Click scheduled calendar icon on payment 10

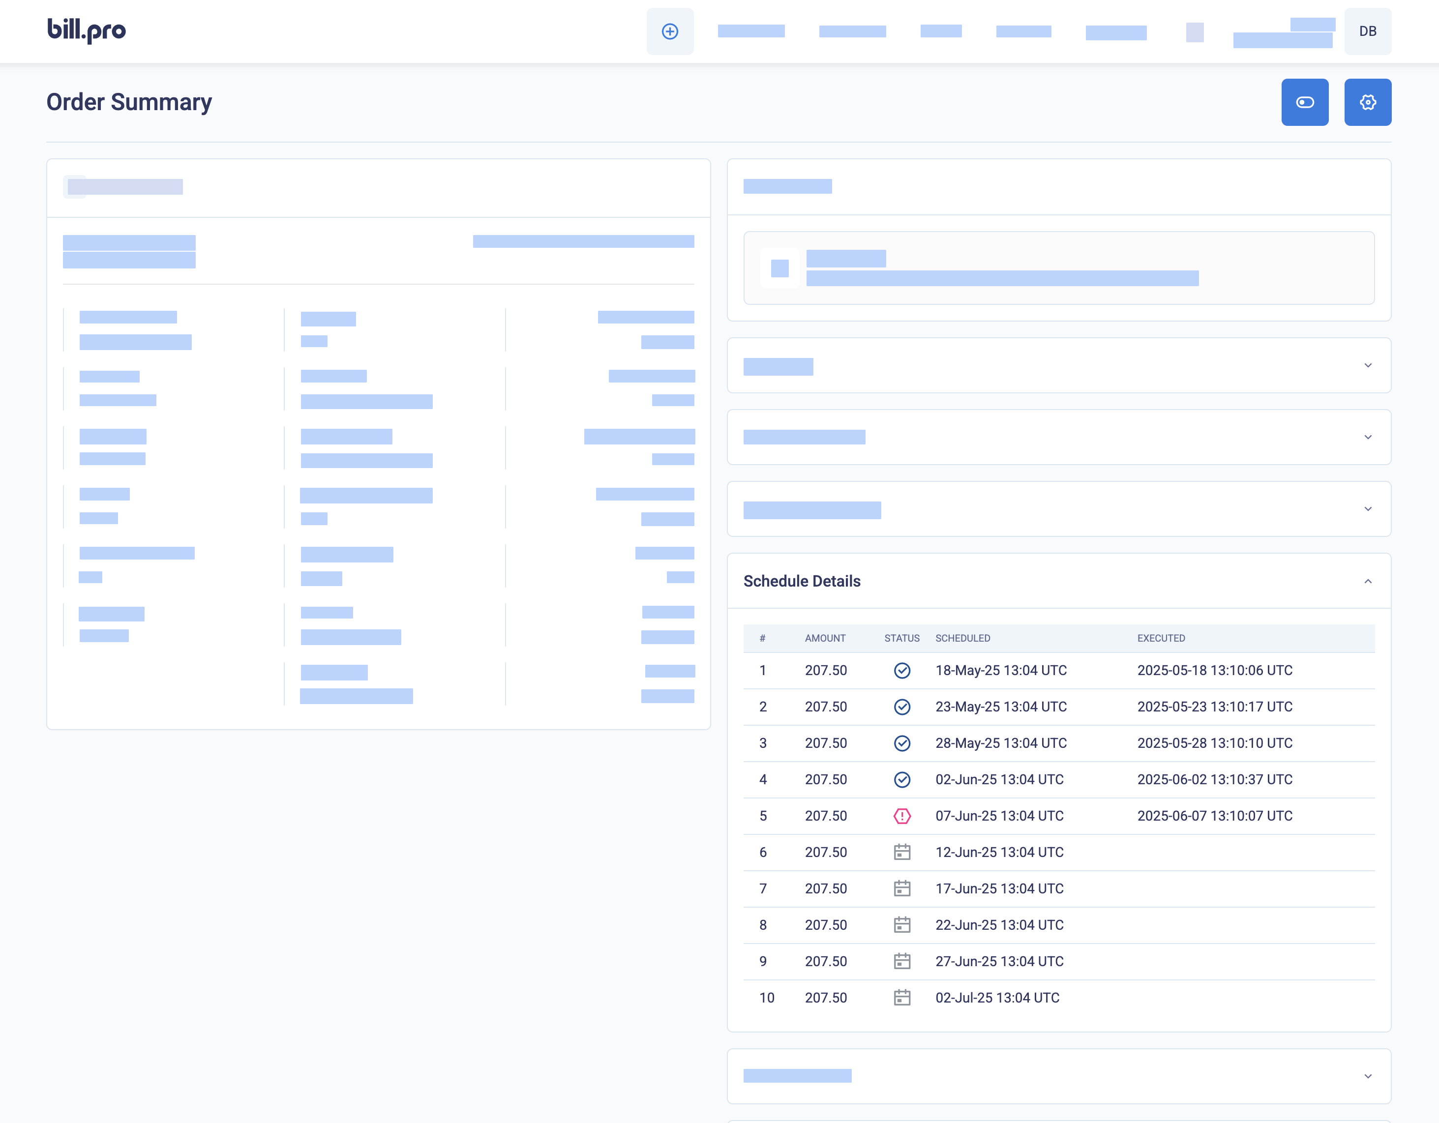pyautogui.click(x=901, y=998)
